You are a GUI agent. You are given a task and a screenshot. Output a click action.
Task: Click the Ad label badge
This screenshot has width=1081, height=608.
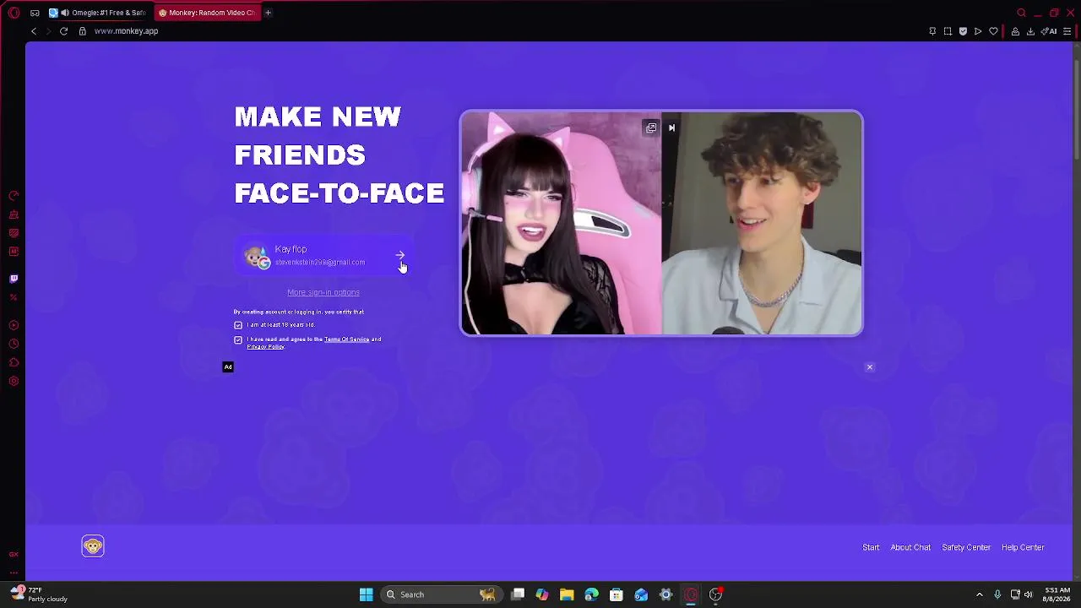228,367
